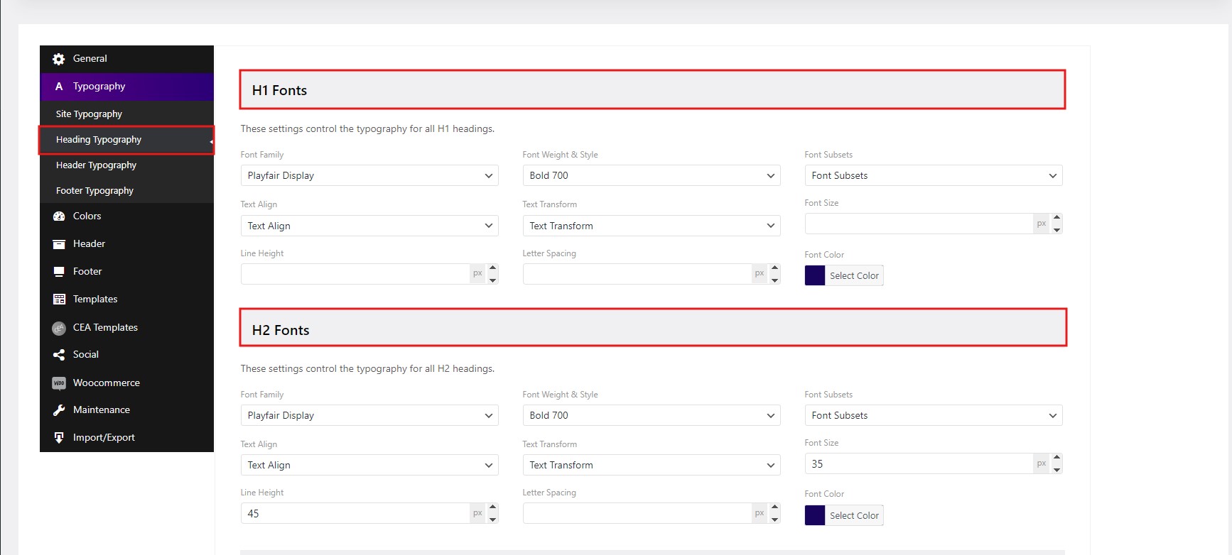This screenshot has width=1232, height=555.
Task: Open H1 Text Transform dropdown
Action: [x=652, y=226]
